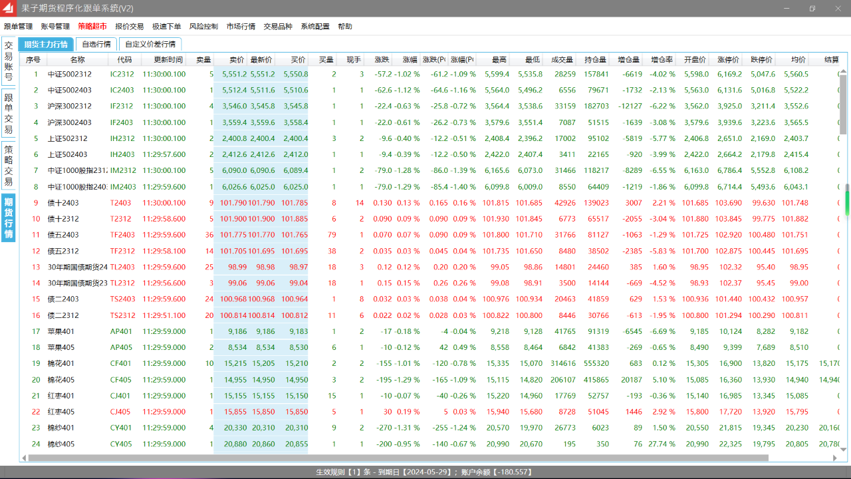This screenshot has height=479, width=851.
Task: Sort by the 成交量 column header
Action: [559, 59]
